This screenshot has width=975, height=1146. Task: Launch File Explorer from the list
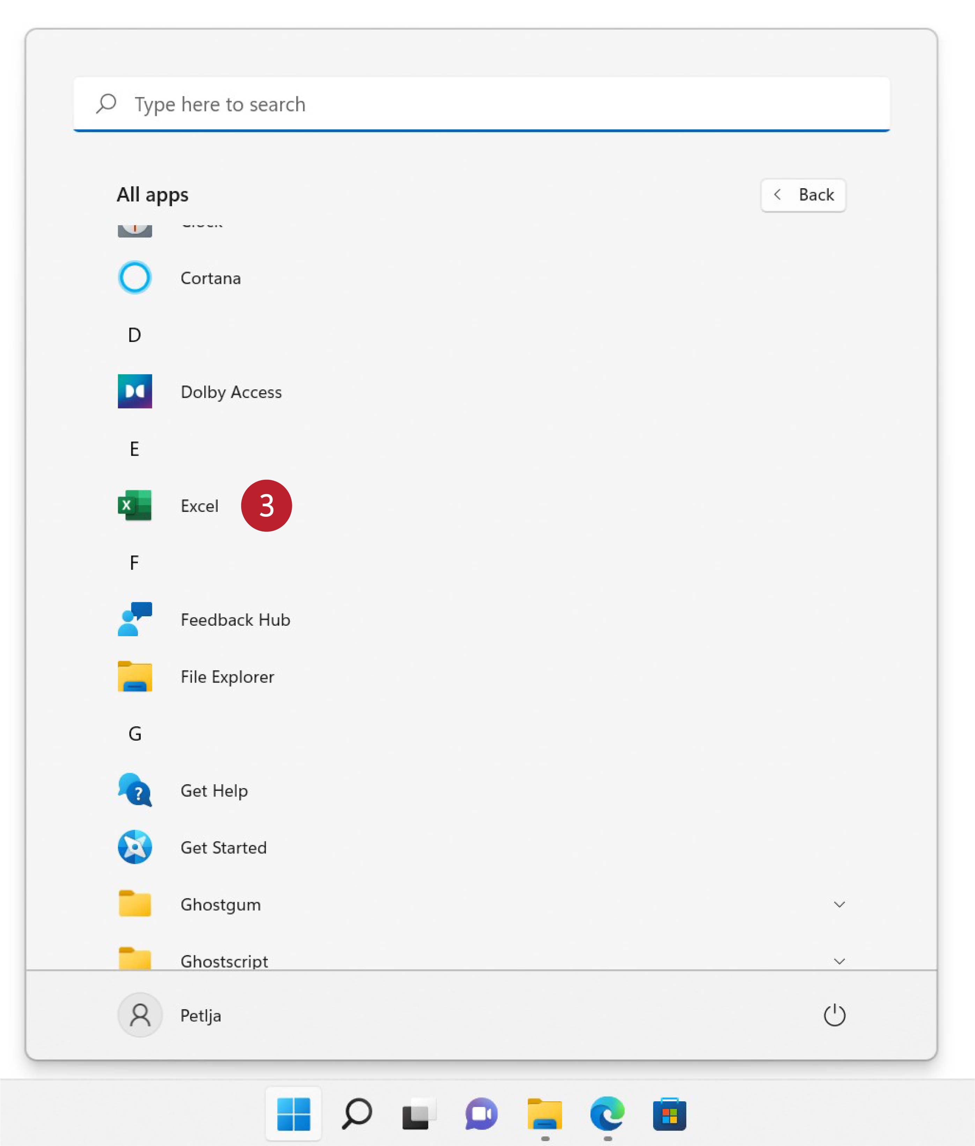(x=227, y=677)
